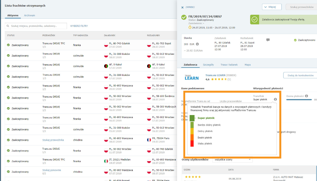Open the Trasa i ładunek tab
The width and height of the screenshot is (317, 181).
229,65
